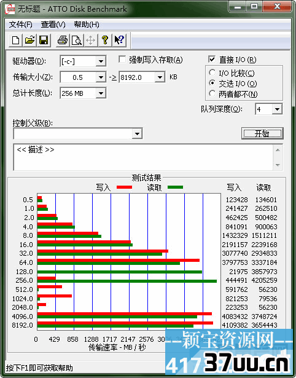Open the 总计长度 256 MB dropdown
Viewport: 296px width, 378px height.
coord(101,93)
